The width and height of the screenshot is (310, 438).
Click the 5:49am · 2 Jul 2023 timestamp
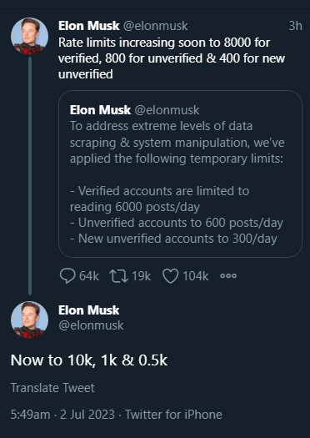tap(62, 415)
